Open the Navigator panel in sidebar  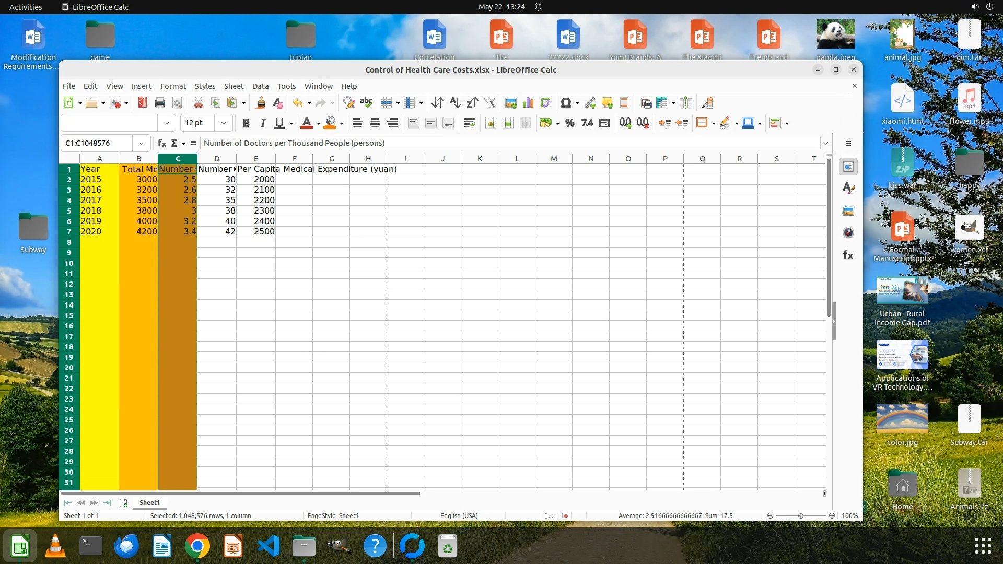tap(848, 233)
